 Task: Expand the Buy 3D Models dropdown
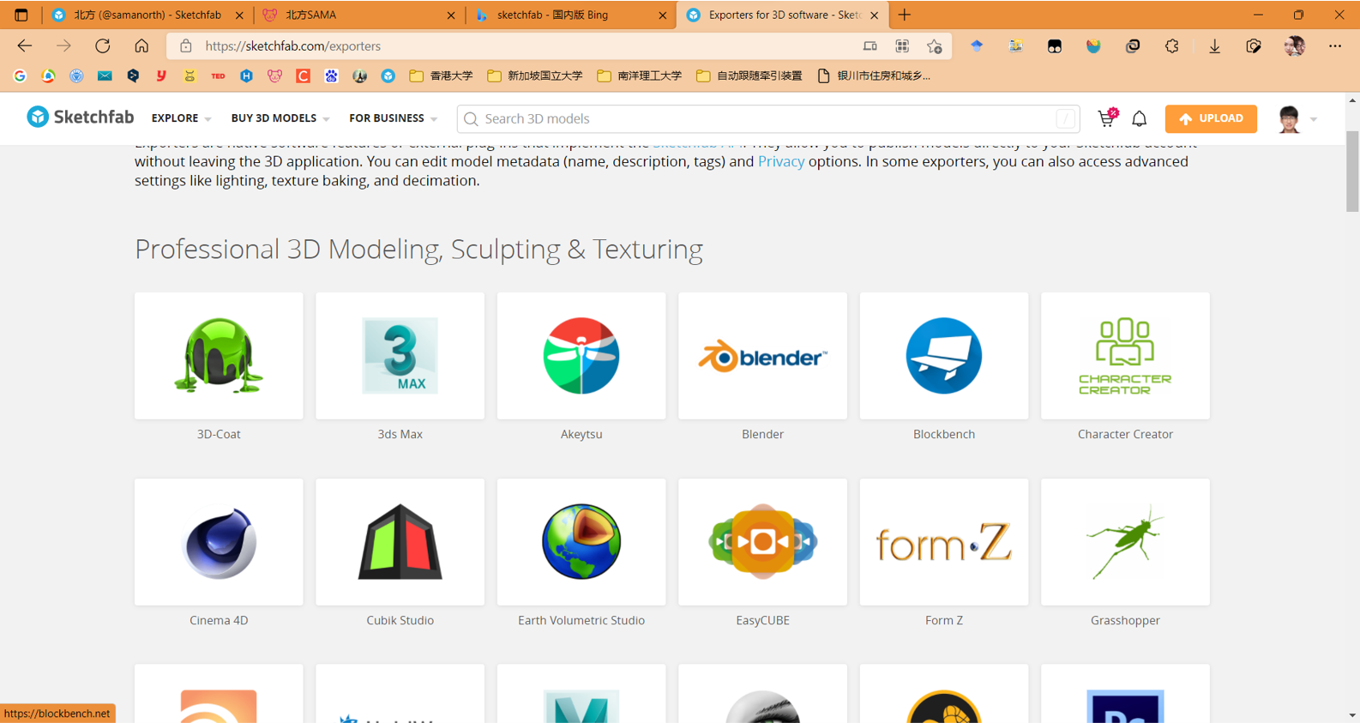(x=280, y=118)
